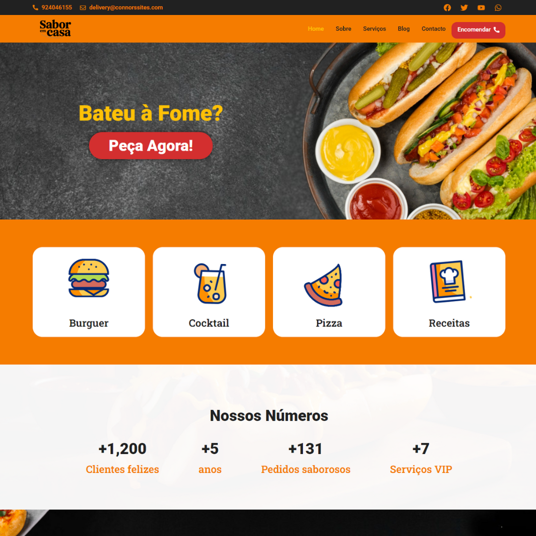Screen dimensions: 536x536
Task: Open the Facebook social icon
Action: point(447,7)
